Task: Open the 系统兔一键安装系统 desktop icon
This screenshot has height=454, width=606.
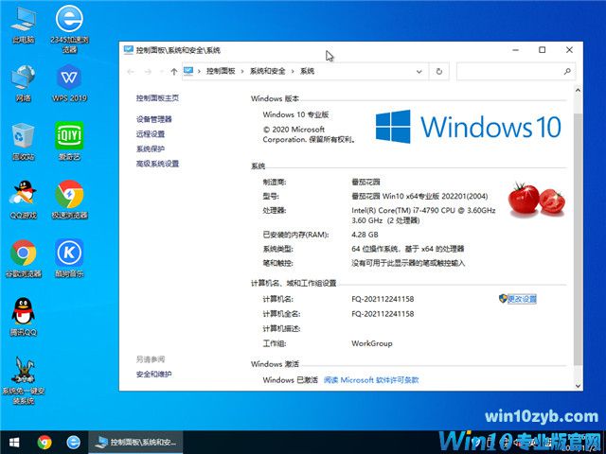Action: tap(23, 380)
